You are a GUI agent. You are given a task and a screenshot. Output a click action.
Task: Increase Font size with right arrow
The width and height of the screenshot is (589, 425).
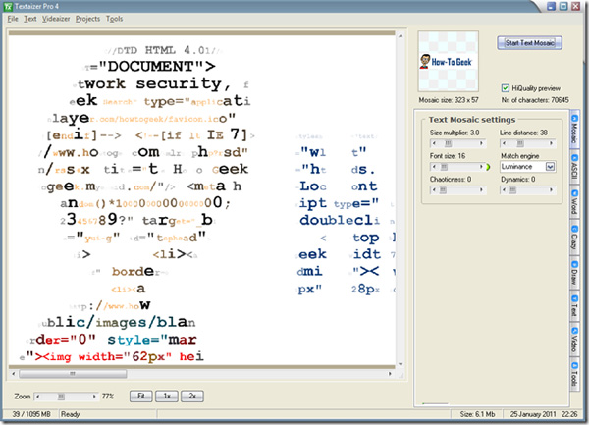pos(481,167)
